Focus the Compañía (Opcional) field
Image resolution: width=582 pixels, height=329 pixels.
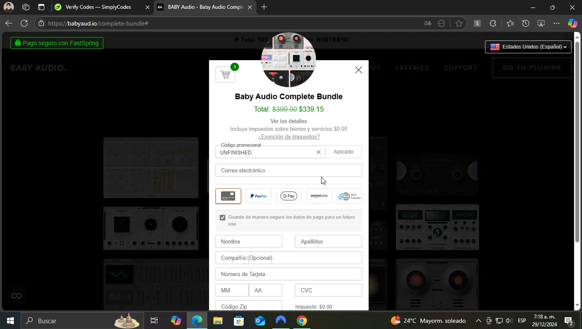point(289,258)
